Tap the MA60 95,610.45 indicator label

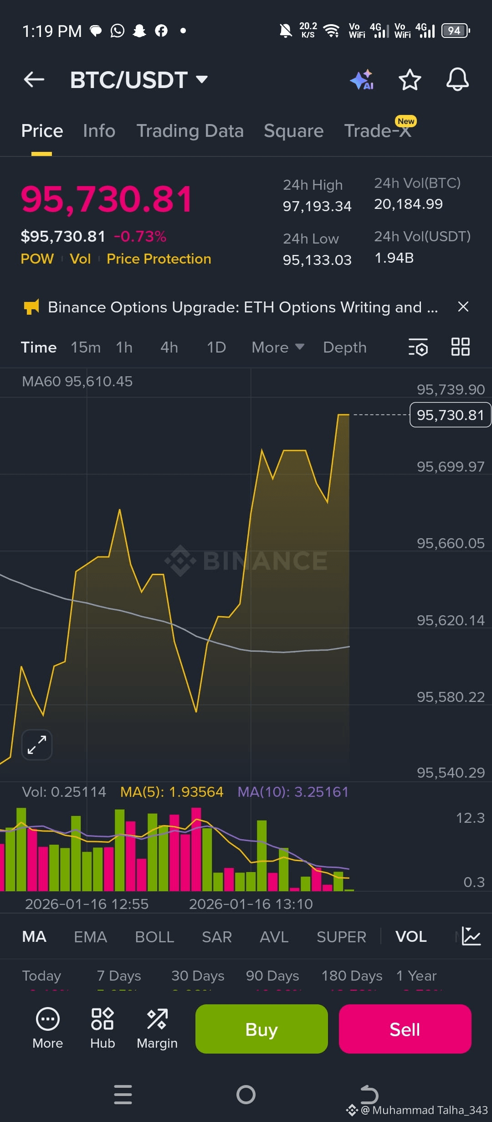click(77, 381)
